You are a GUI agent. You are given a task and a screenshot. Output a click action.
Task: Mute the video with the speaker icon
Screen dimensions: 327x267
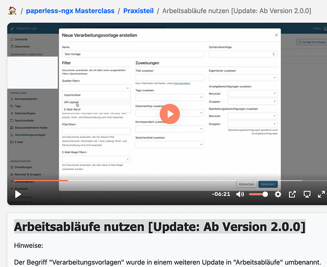[x=240, y=194]
